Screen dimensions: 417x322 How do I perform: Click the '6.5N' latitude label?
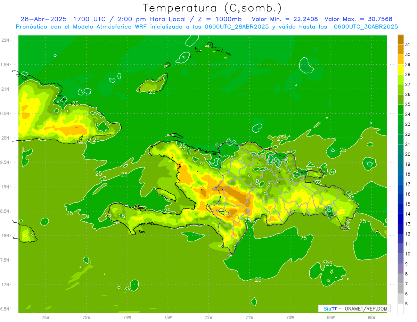(5, 309)
